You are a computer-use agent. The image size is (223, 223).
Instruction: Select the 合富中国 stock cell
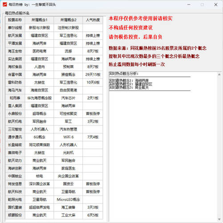click(15, 74)
